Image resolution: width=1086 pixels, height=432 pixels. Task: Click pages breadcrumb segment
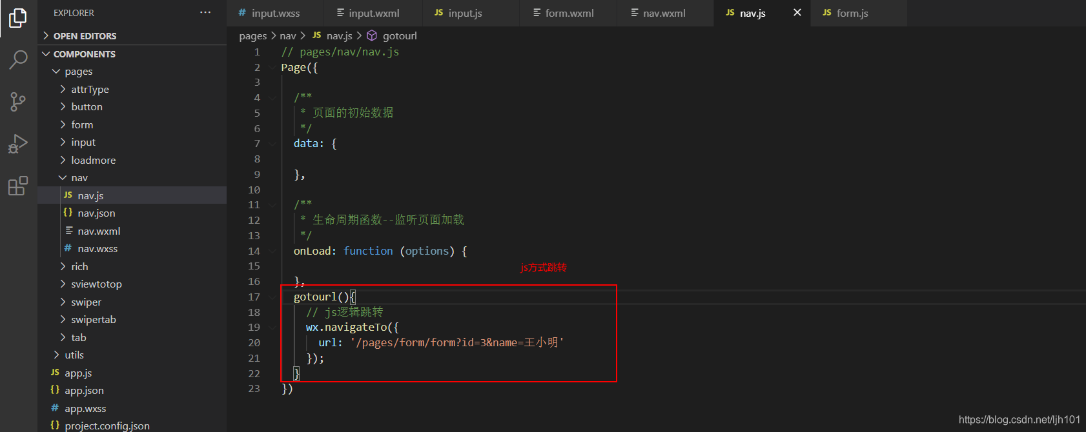tap(252, 36)
